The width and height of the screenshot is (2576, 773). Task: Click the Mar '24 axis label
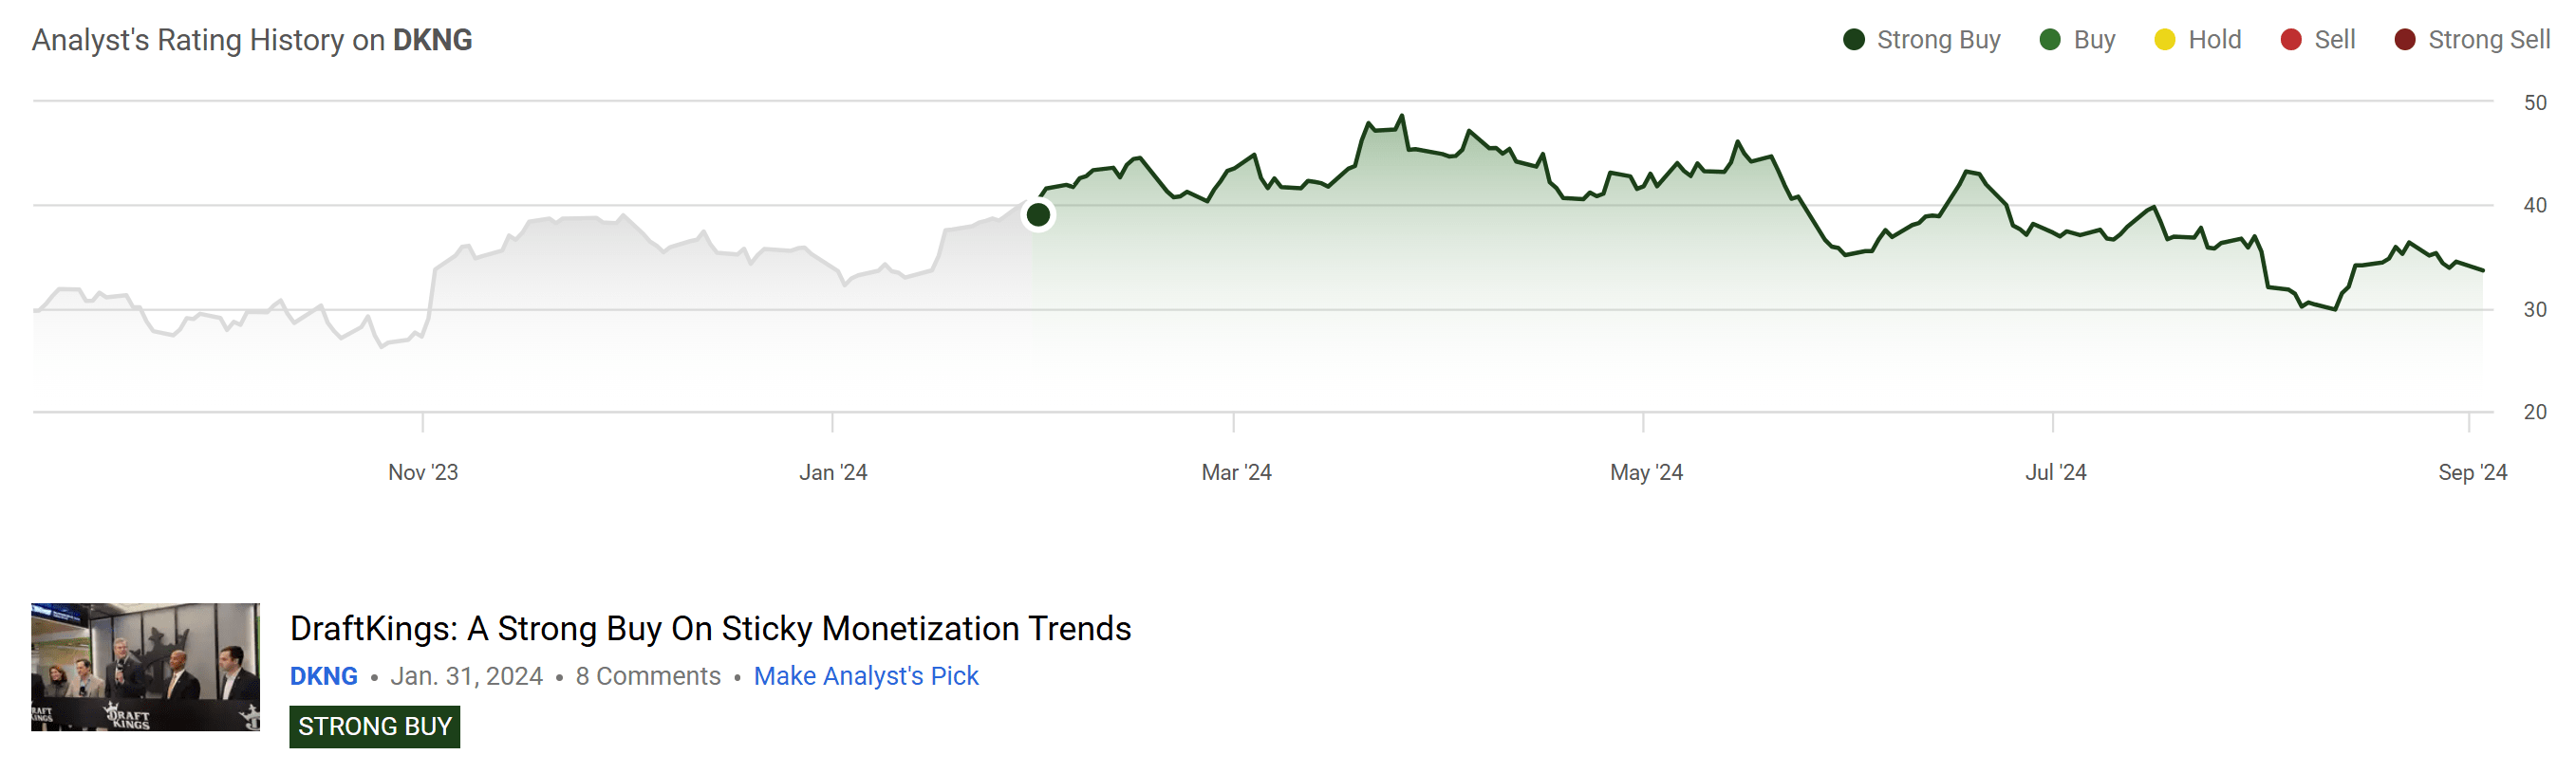pos(1236,472)
